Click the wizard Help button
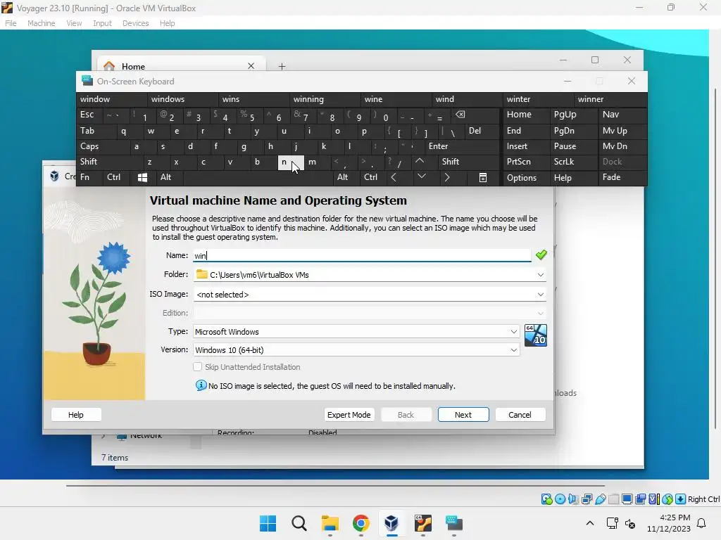The height and width of the screenshot is (540, 721). point(76,415)
